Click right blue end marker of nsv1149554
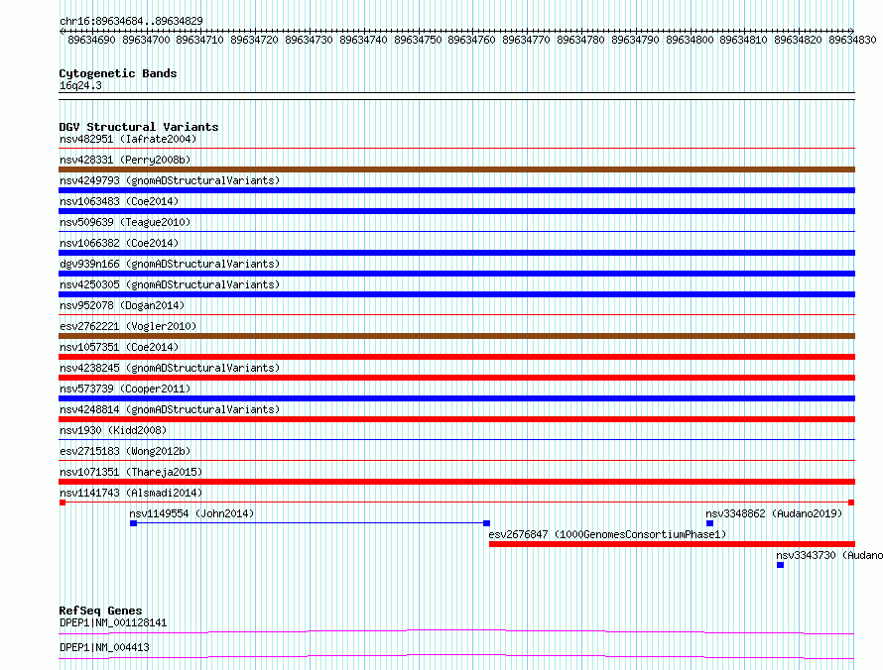883x670 pixels. 486,523
